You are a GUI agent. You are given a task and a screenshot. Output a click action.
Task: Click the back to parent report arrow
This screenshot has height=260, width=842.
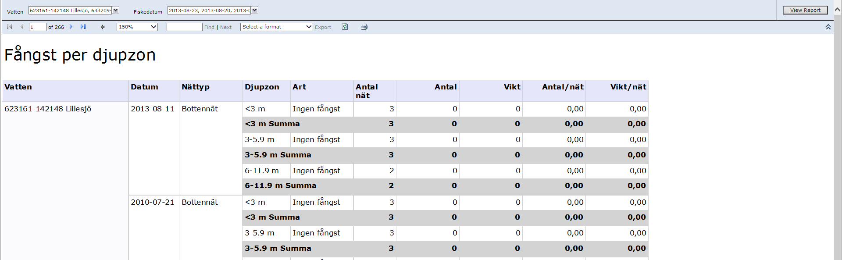(103, 27)
